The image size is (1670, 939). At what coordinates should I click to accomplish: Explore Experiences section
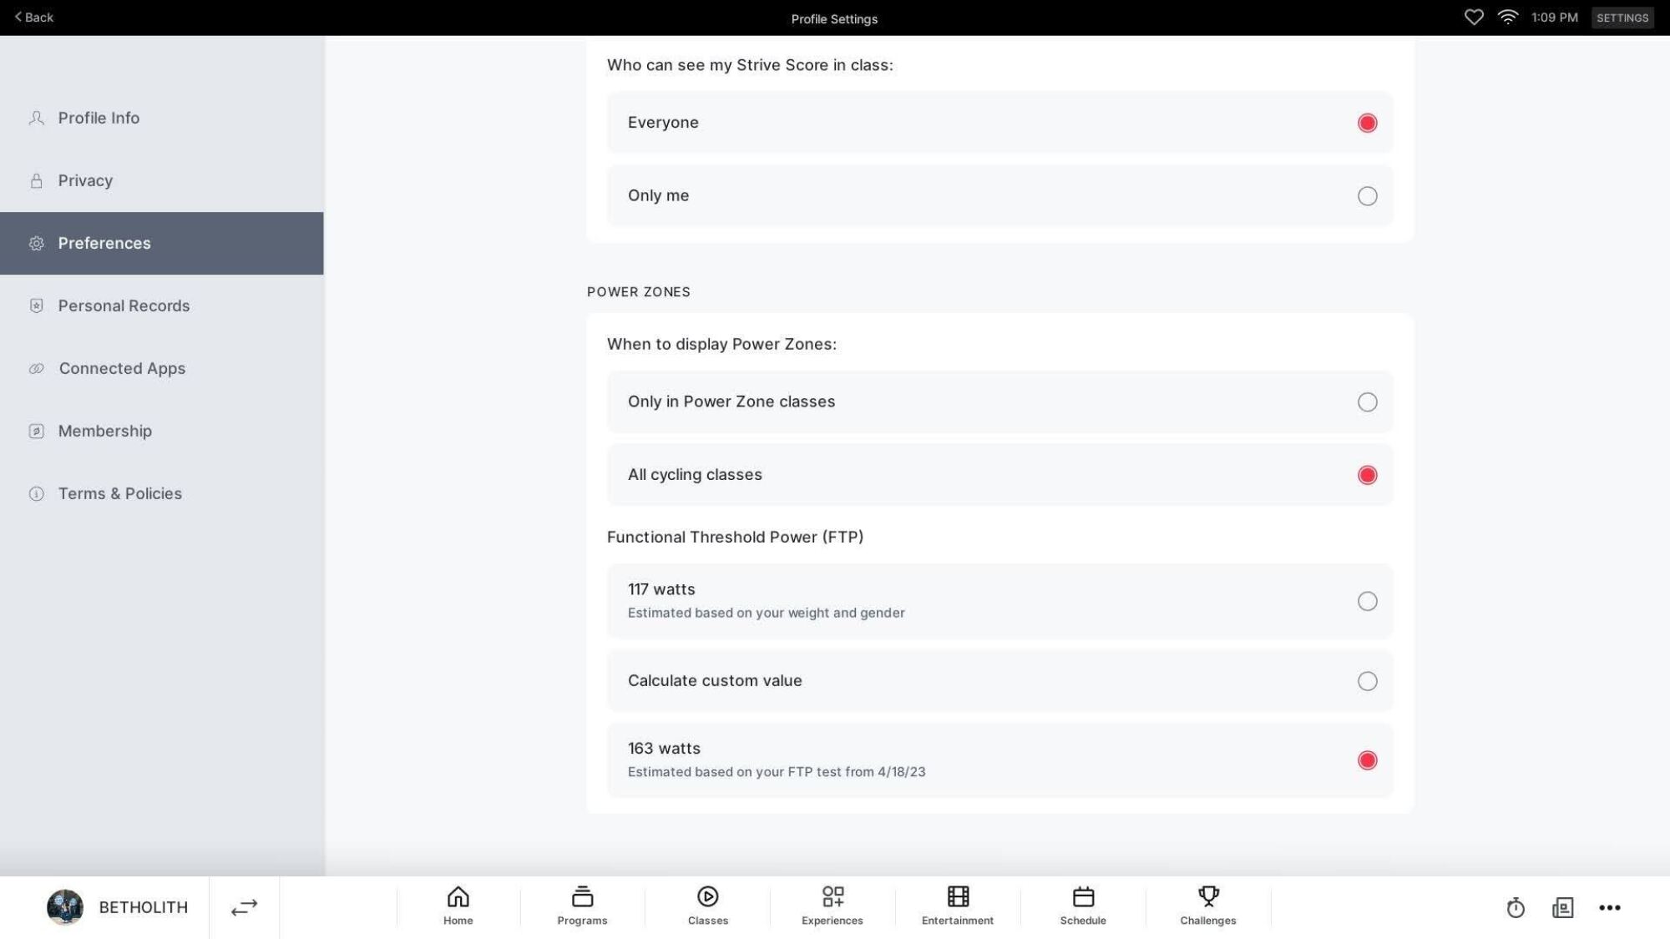[x=832, y=906]
